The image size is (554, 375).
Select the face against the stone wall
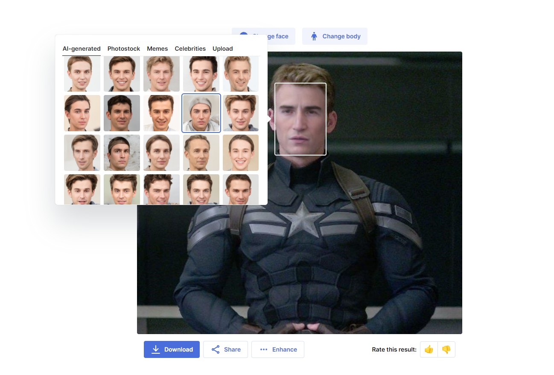pyautogui.click(x=122, y=153)
